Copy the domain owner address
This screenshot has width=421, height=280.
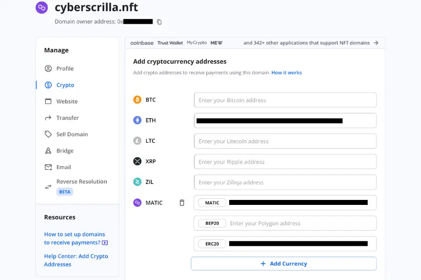click(159, 22)
